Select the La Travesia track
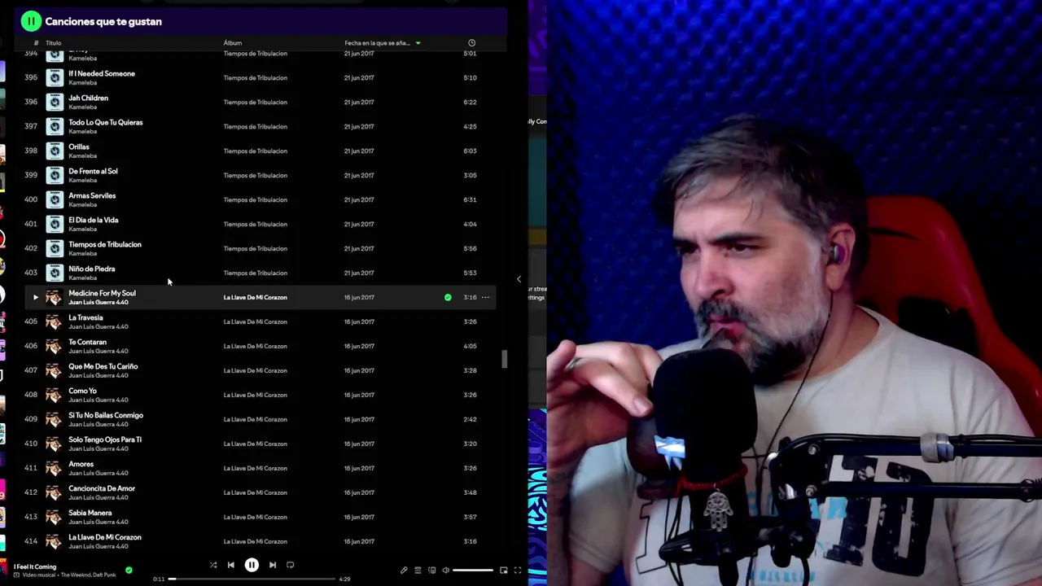 click(x=85, y=317)
